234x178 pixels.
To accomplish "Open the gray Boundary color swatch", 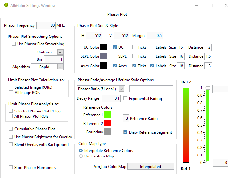I will [x=107, y=132].
